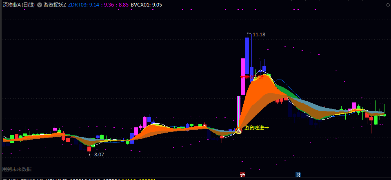This screenshot has width=391, height=180.
Task: Click the yellow 游资吃进 signal text
Action: point(256,128)
